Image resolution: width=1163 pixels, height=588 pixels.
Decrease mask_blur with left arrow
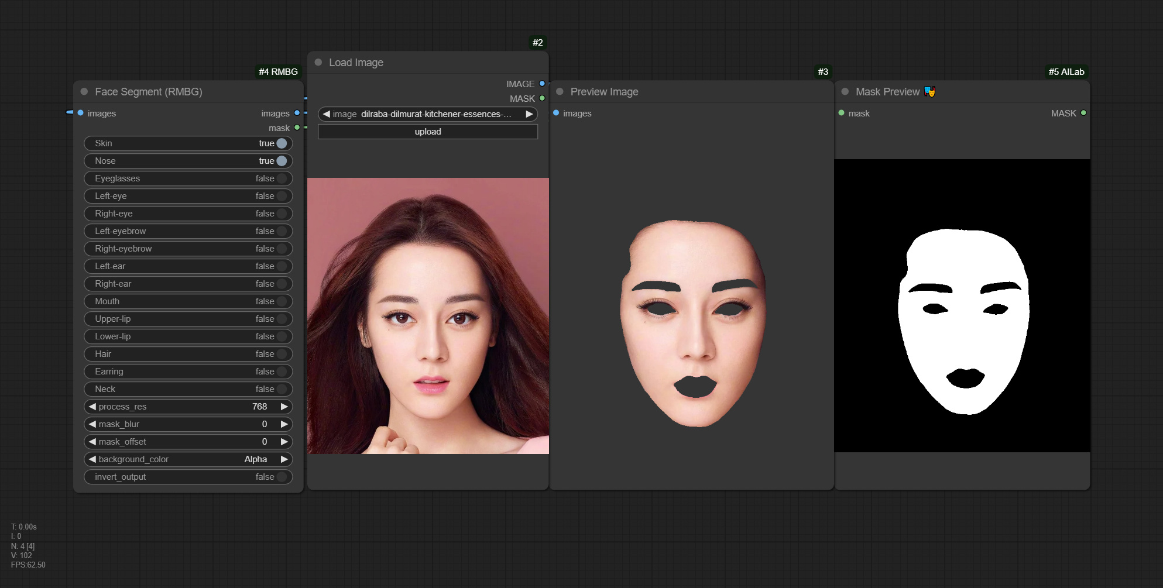click(x=92, y=424)
